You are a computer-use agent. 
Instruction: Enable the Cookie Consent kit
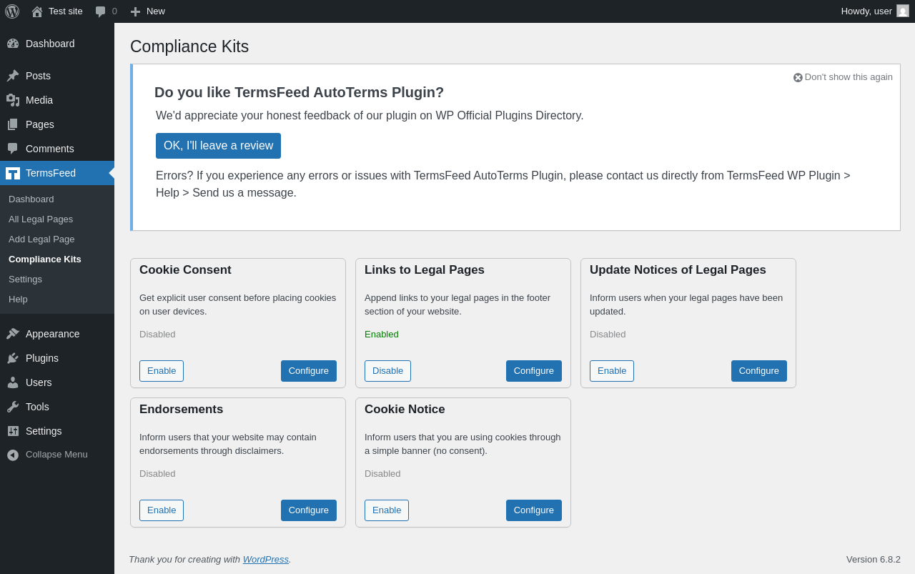(x=162, y=371)
